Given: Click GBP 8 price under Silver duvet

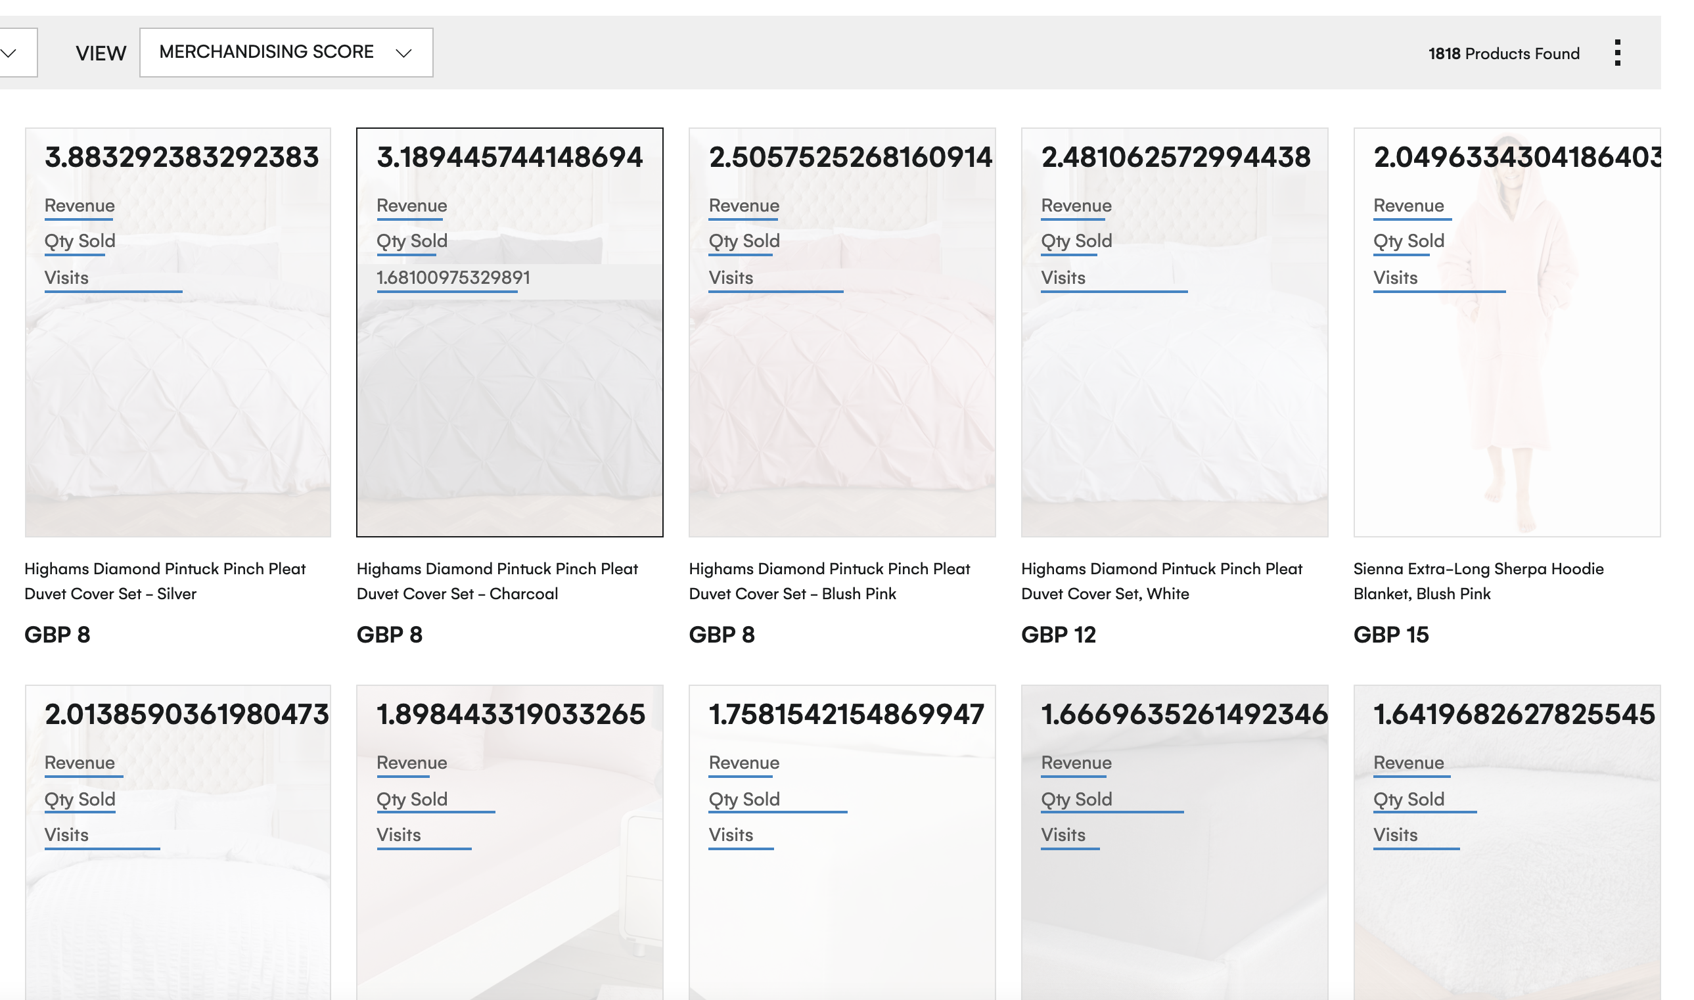Looking at the screenshot, I should point(57,635).
